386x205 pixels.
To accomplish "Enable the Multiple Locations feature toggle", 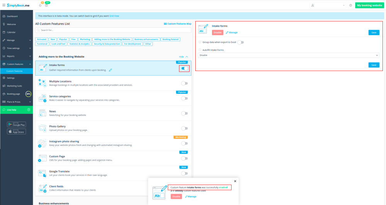I will point(185,83).
